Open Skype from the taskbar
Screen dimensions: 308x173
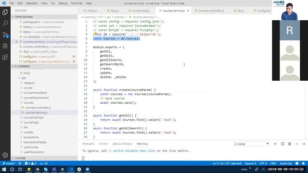coord(46,169)
